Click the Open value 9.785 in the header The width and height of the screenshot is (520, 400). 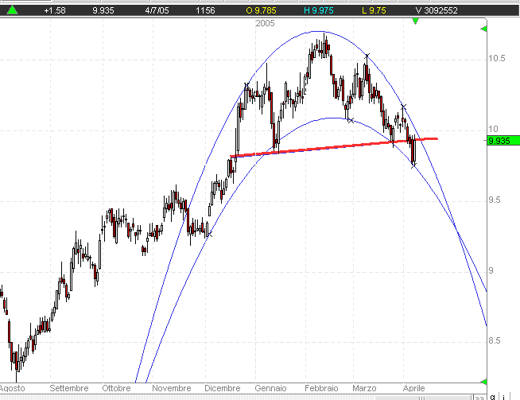coord(263,10)
